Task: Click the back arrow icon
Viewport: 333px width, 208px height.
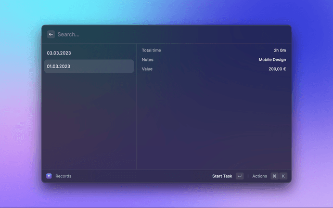Action: pos(51,34)
